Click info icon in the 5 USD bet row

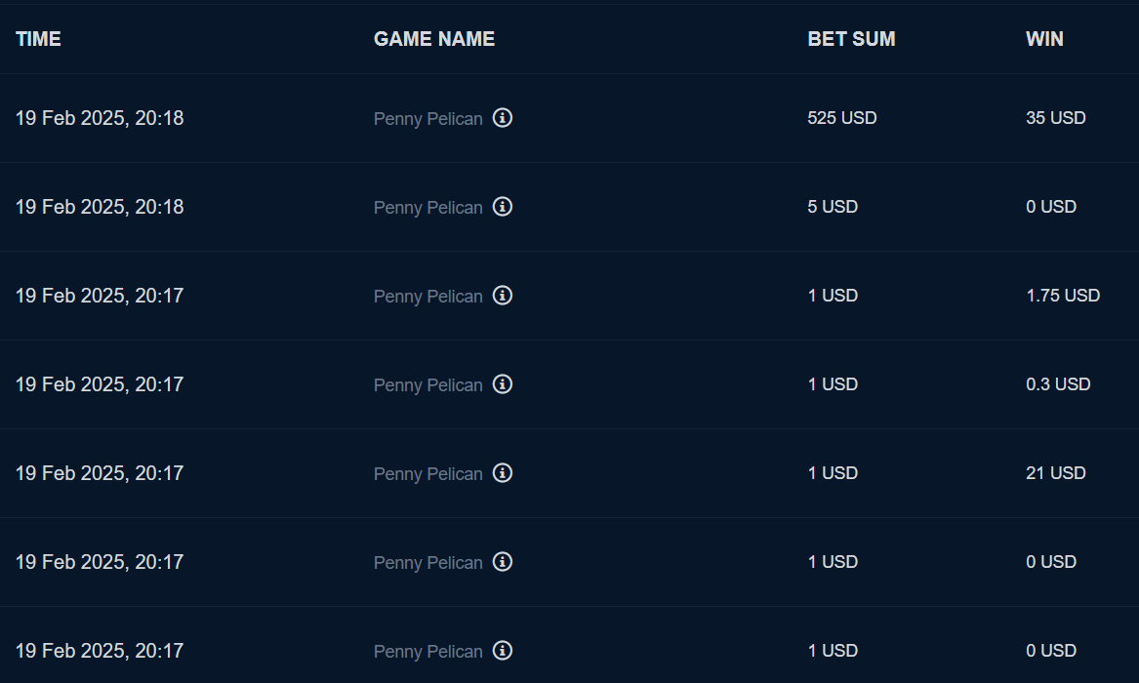pyautogui.click(x=503, y=207)
